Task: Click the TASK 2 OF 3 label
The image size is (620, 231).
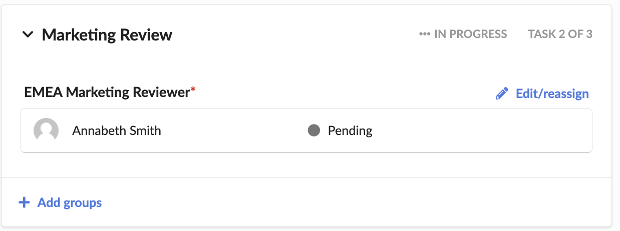Action: pos(560,34)
